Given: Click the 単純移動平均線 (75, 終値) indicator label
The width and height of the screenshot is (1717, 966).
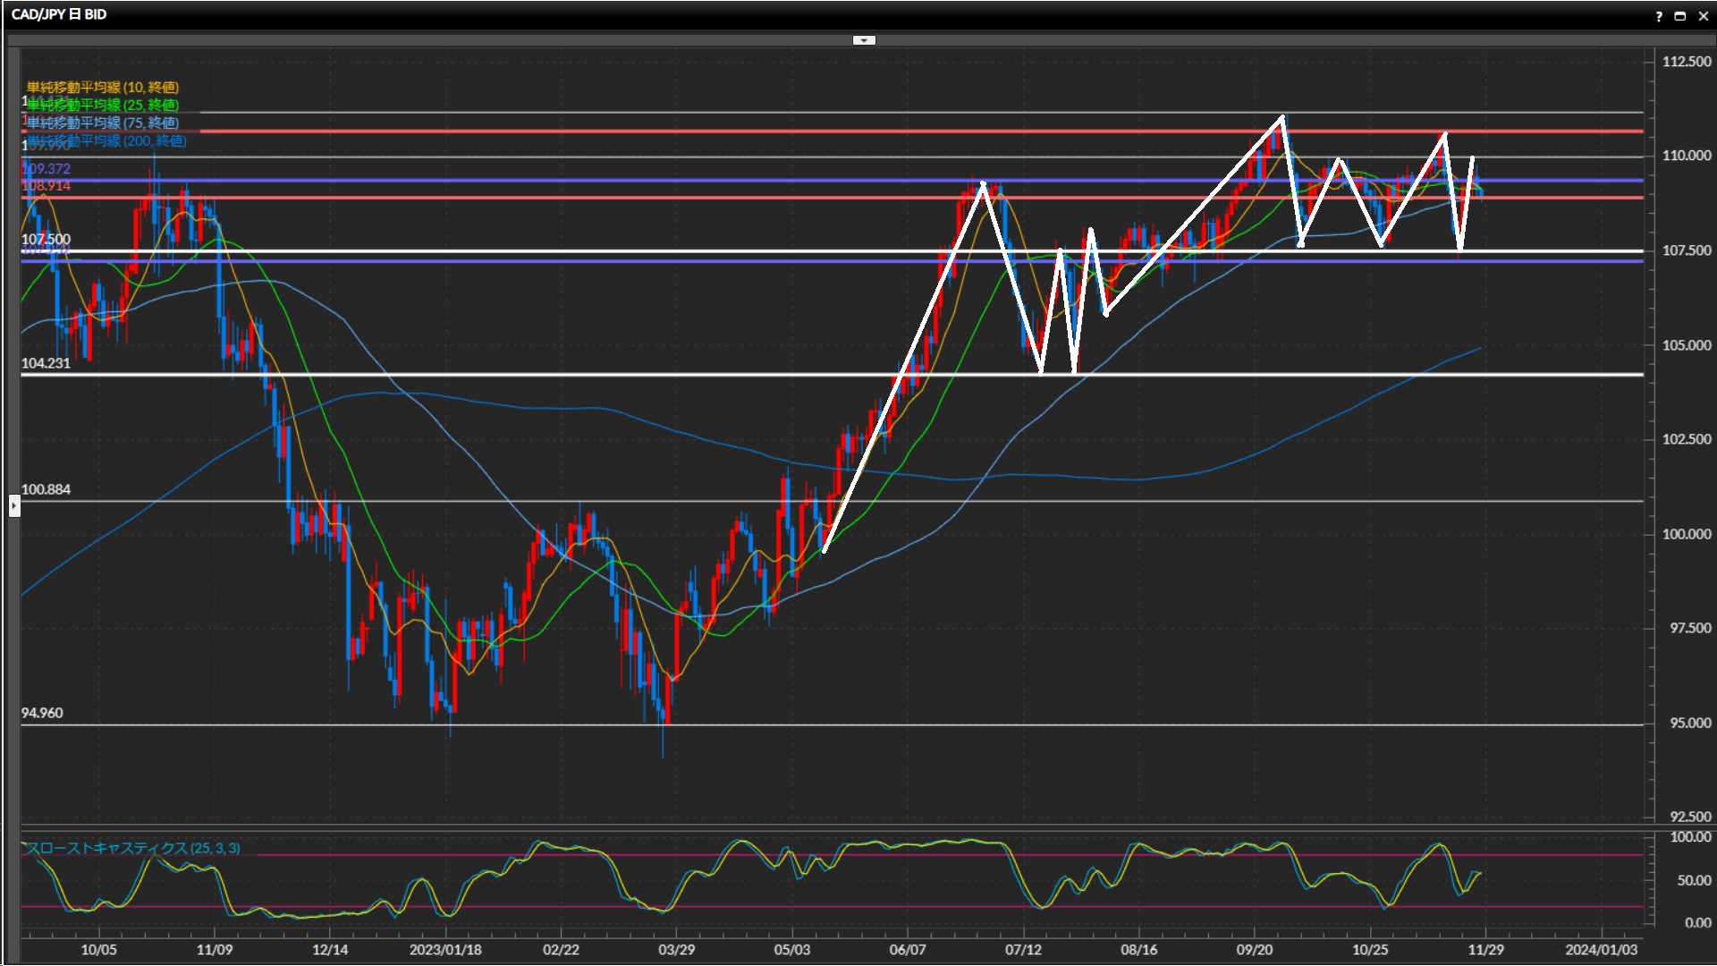Looking at the screenshot, I should [103, 123].
